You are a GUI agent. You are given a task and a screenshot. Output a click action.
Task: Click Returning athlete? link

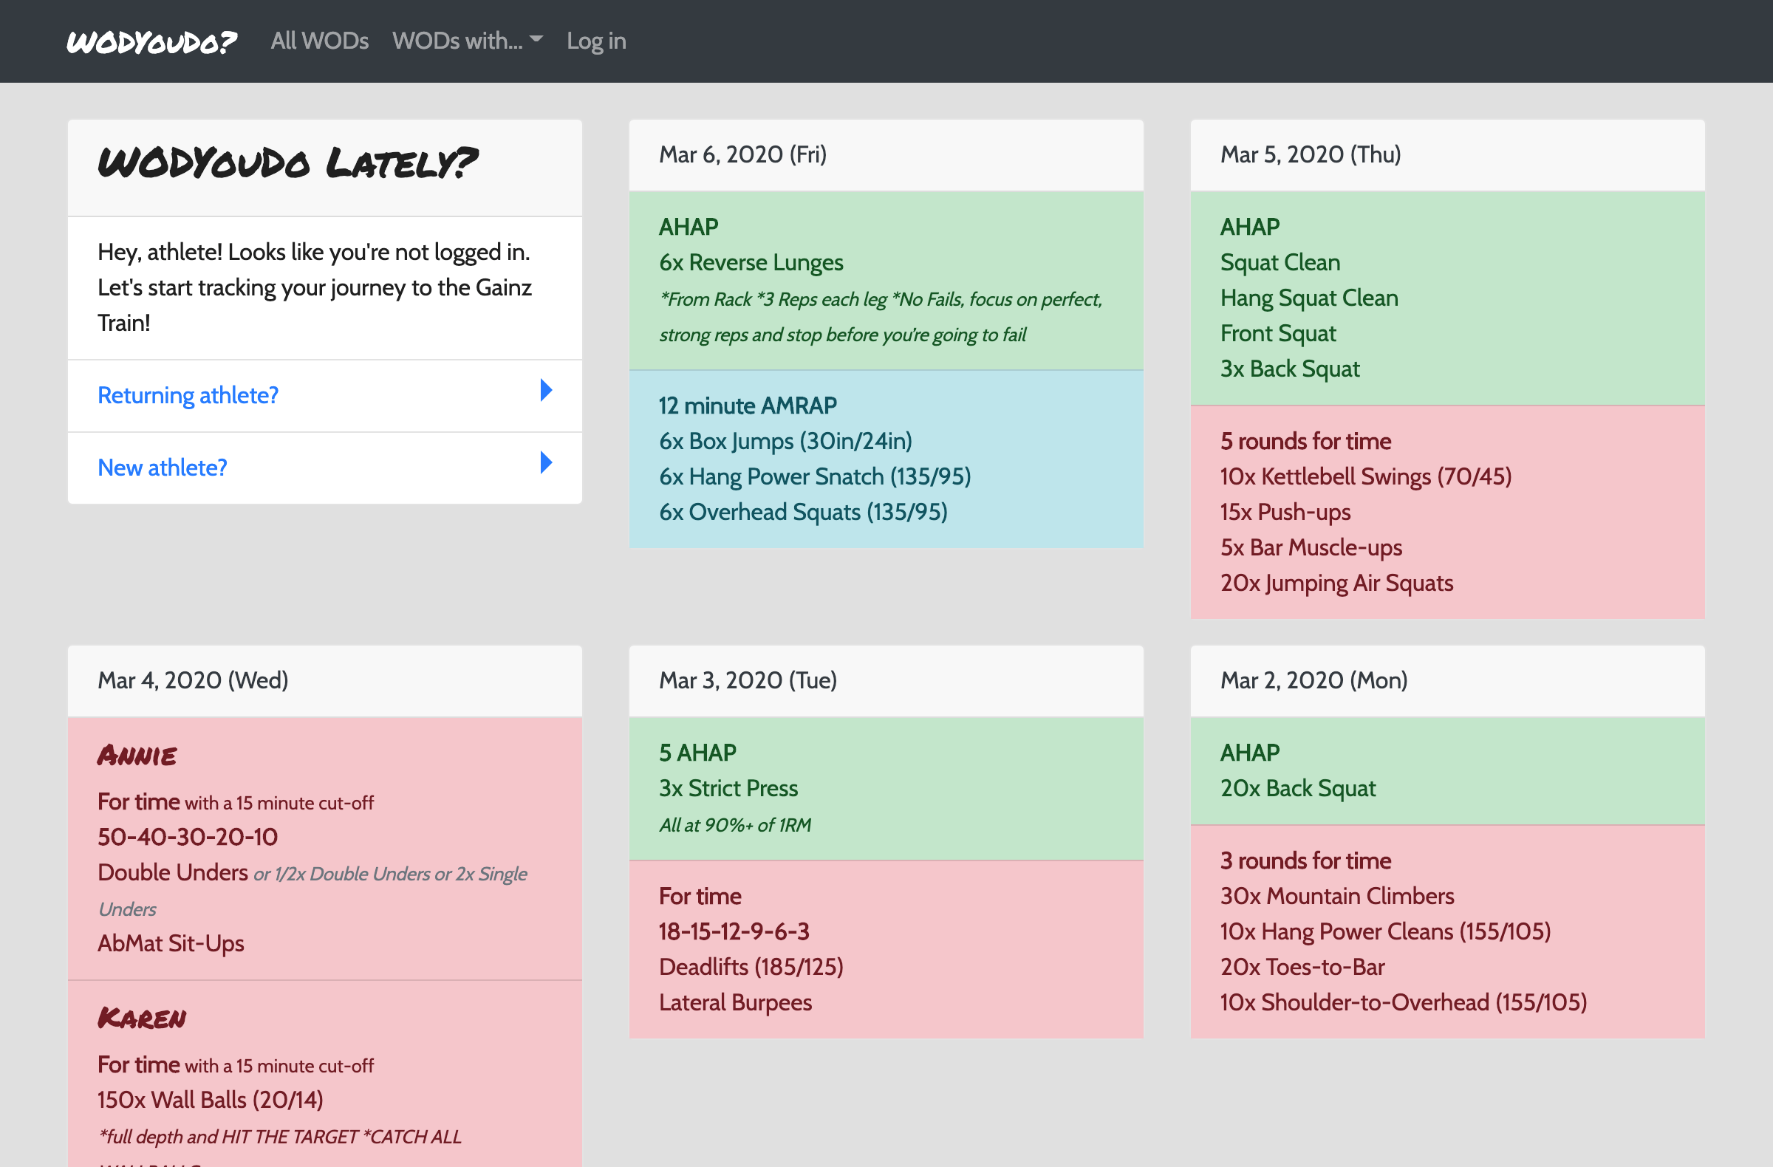188,395
